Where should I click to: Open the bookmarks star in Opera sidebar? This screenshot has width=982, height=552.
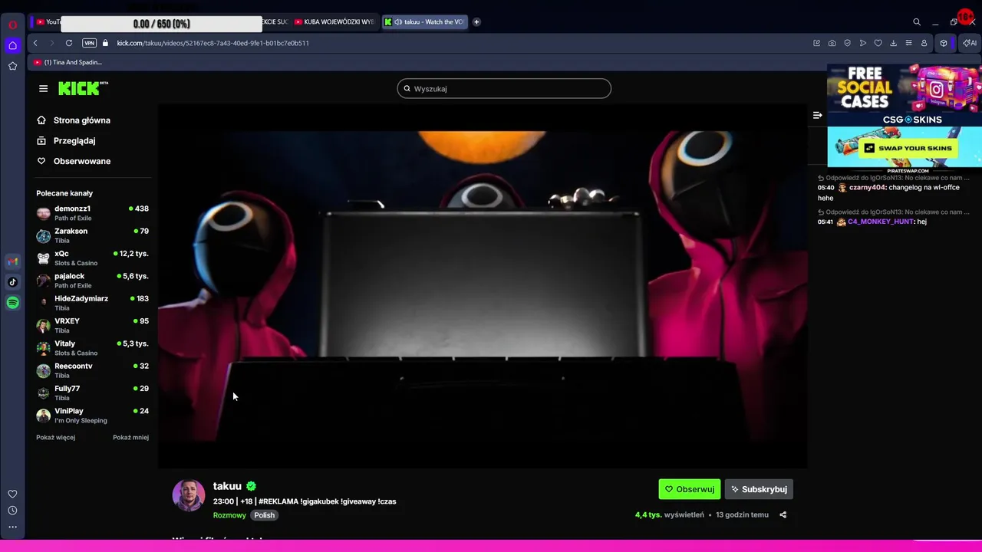[12, 66]
